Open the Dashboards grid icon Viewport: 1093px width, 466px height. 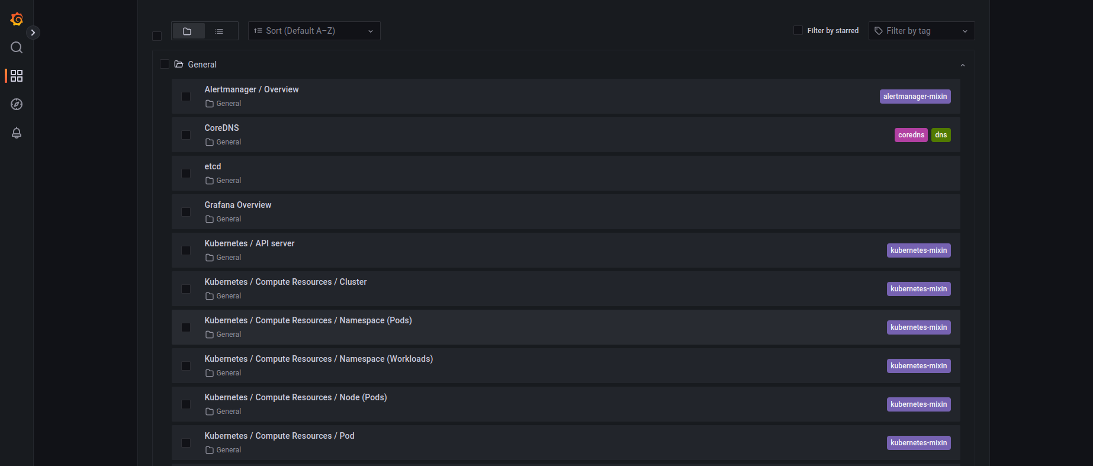click(17, 76)
